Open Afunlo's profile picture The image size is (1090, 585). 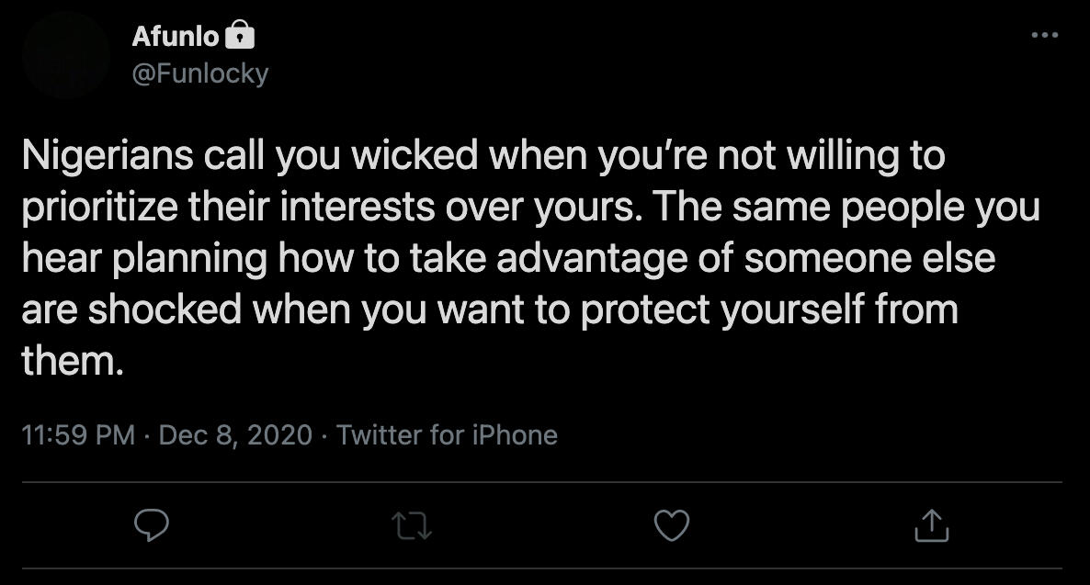66,55
